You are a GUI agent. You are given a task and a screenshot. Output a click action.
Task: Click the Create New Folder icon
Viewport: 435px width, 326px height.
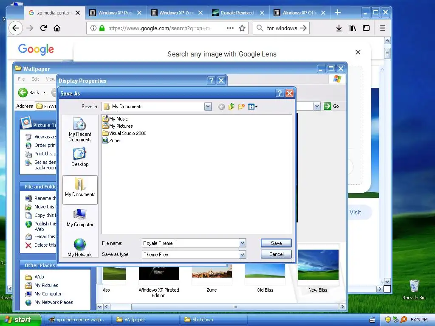click(x=241, y=107)
